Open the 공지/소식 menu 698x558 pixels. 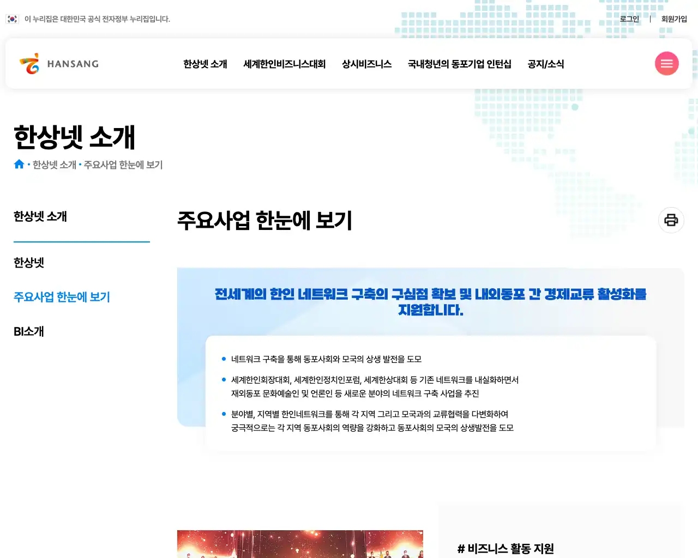pyautogui.click(x=545, y=64)
